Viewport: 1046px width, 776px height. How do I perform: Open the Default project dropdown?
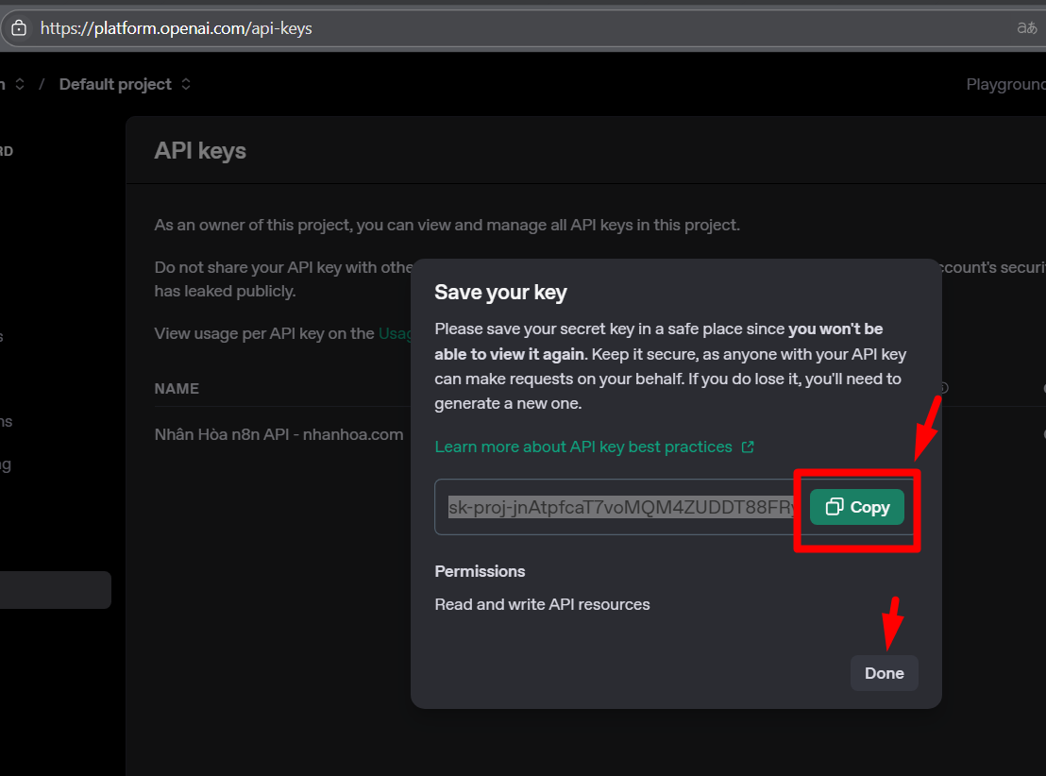[x=125, y=84]
